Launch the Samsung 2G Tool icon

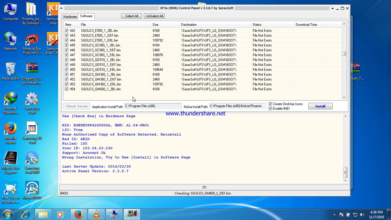click(32, 133)
